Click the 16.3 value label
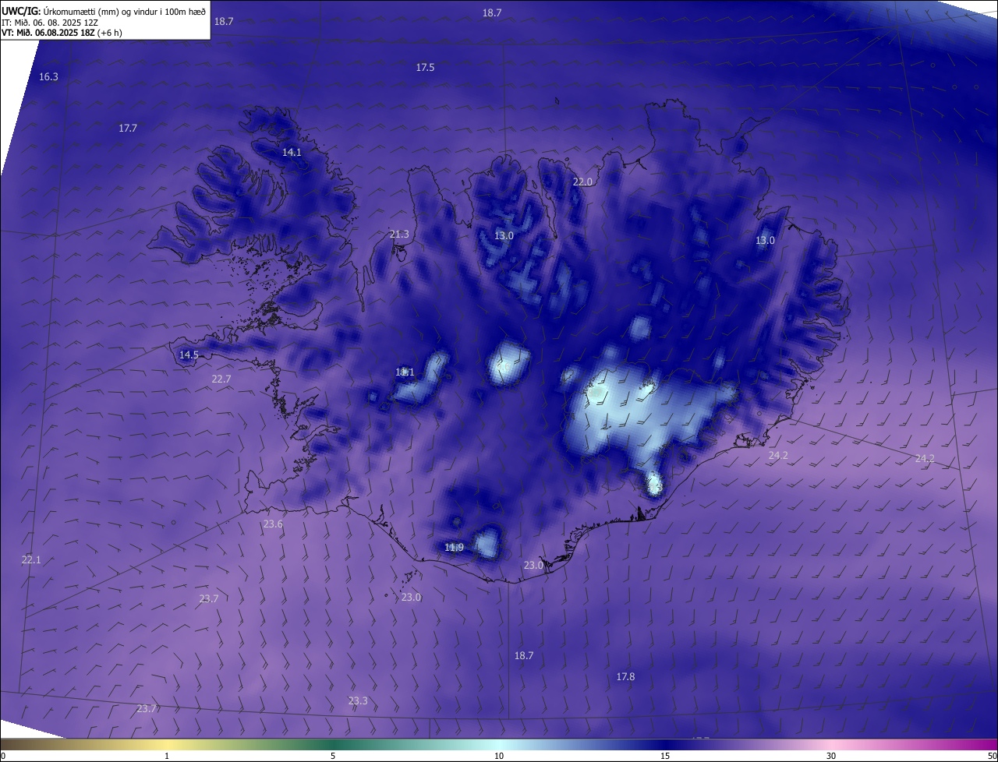This screenshot has width=998, height=762. [48, 76]
